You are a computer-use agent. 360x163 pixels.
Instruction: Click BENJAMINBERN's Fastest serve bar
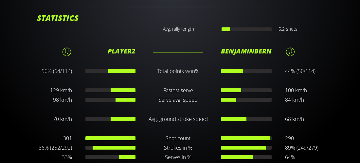[x=246, y=90]
